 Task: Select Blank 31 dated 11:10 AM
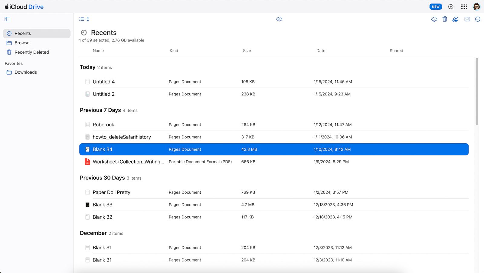(x=274, y=260)
